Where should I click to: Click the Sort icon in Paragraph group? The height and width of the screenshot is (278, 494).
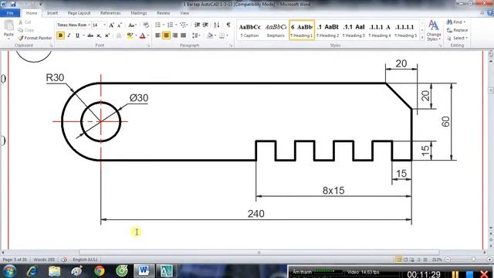pos(216,25)
